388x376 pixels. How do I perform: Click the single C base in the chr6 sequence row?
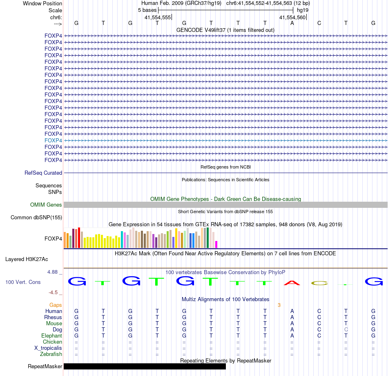click(x=319, y=23)
